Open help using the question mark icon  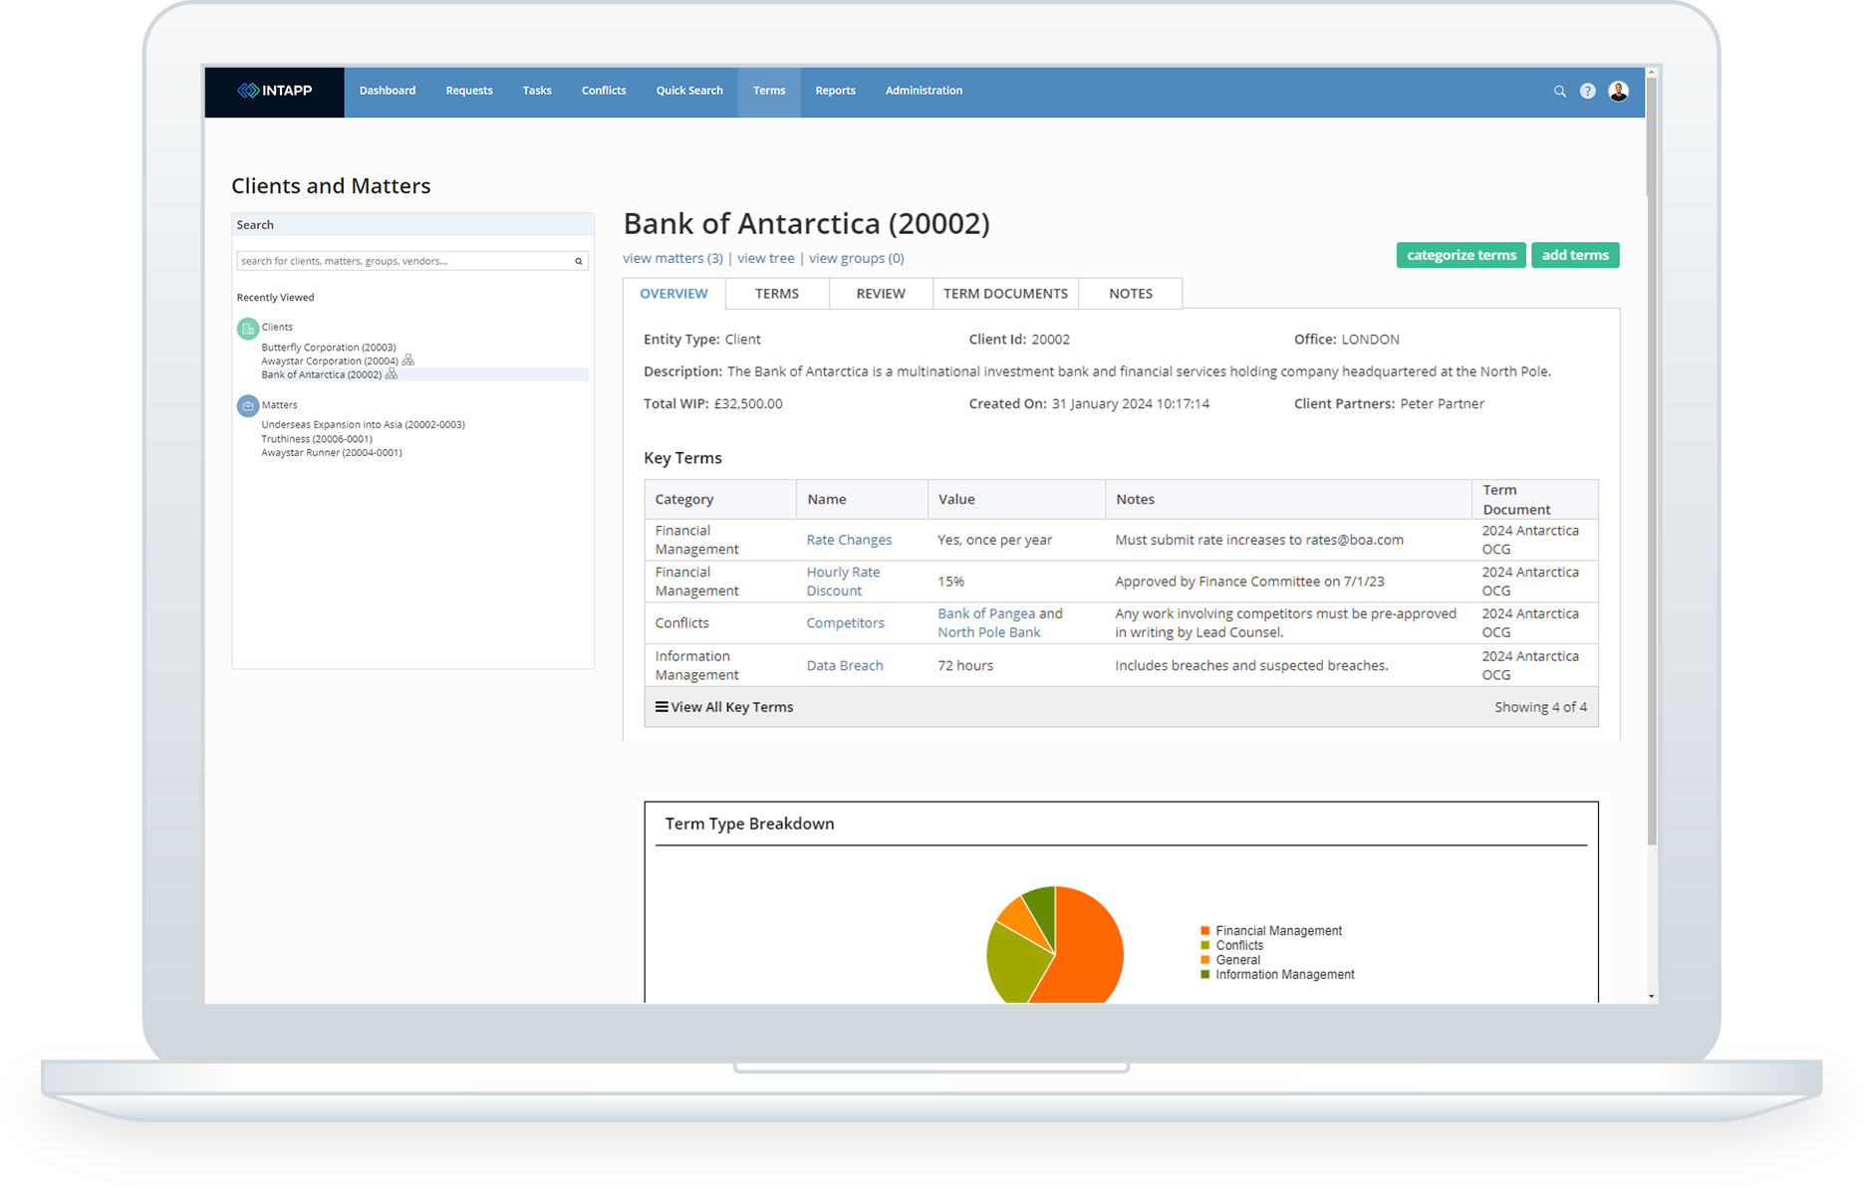[x=1587, y=91]
